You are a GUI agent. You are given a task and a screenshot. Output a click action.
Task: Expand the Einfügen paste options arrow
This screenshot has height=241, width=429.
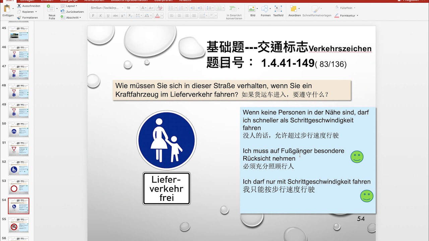click(x=13, y=9)
